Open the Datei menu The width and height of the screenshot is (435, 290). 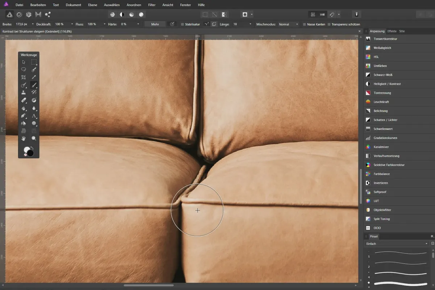[x=20, y=5]
